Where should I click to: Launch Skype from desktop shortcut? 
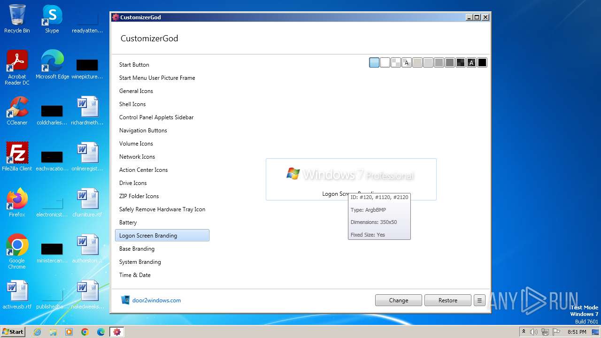[52, 19]
